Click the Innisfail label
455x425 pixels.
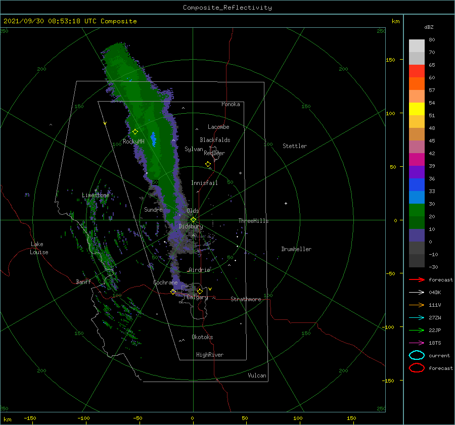(x=204, y=183)
